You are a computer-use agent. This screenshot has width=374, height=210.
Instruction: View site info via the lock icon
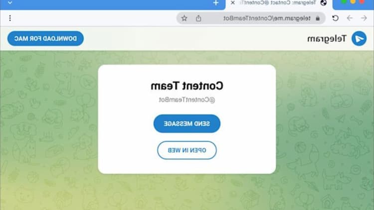click(318, 18)
